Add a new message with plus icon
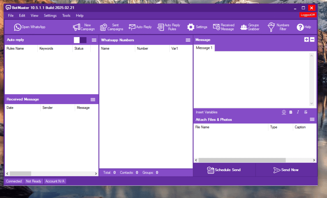The height and width of the screenshot is (198, 327). [x=306, y=39]
